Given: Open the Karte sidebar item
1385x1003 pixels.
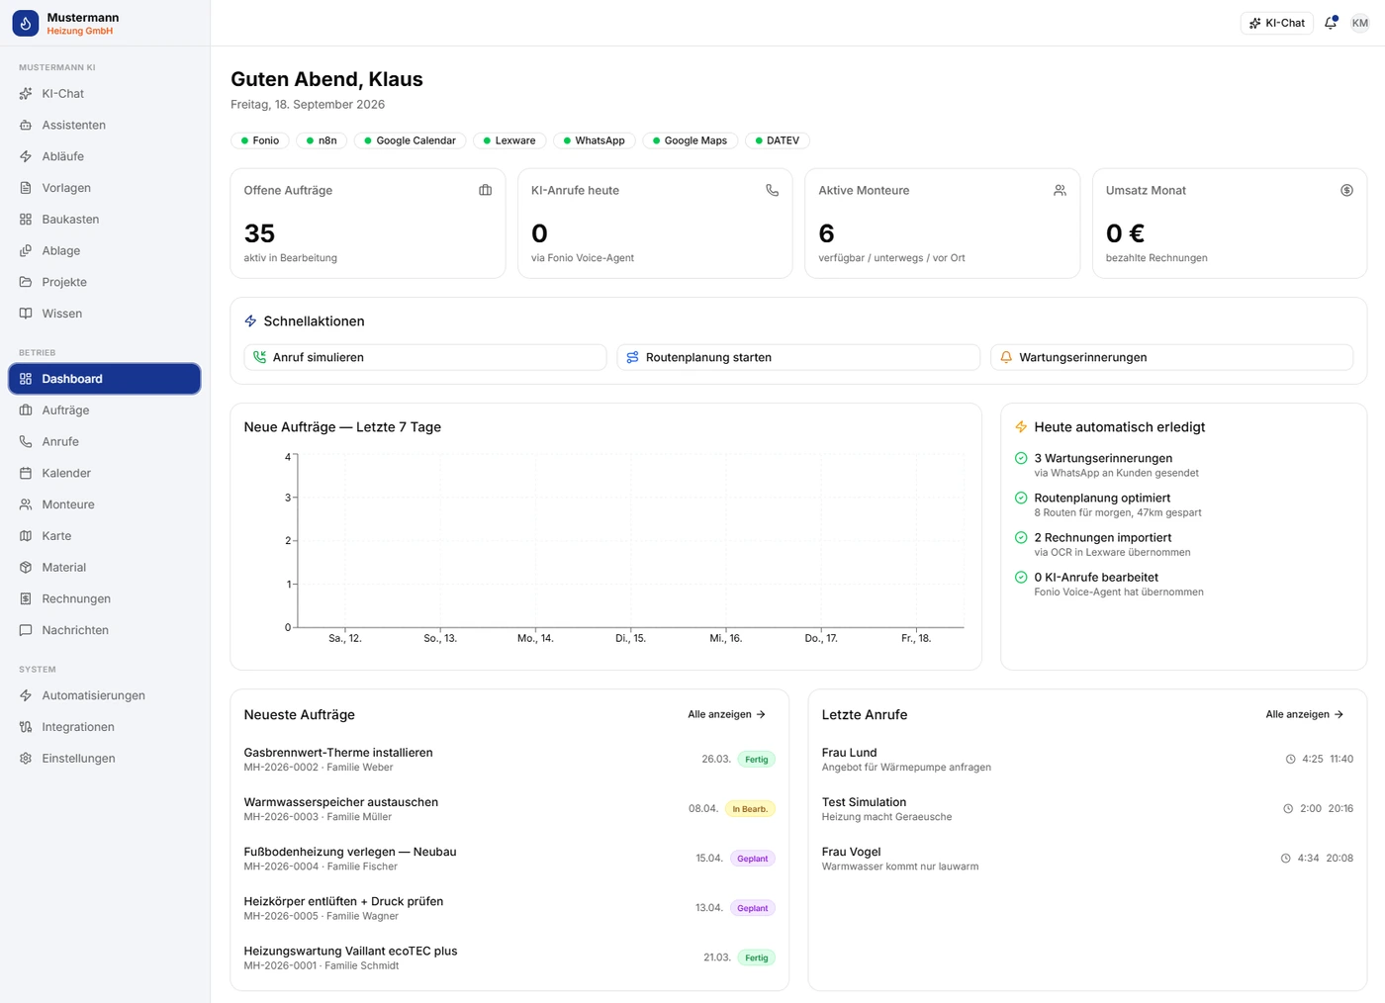Looking at the screenshot, I should pyautogui.click(x=105, y=536).
